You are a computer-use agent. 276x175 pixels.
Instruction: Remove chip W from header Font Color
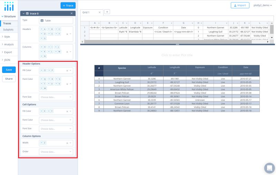tap(41, 88)
